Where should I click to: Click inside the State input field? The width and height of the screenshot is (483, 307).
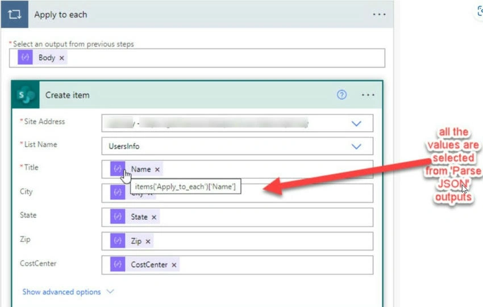[237, 217]
